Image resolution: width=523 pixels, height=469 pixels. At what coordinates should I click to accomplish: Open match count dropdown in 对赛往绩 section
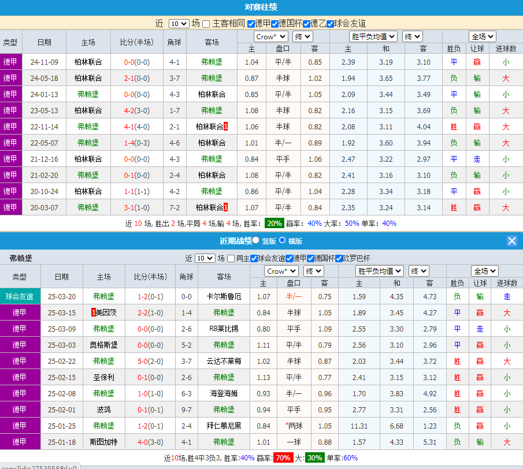[x=179, y=24]
